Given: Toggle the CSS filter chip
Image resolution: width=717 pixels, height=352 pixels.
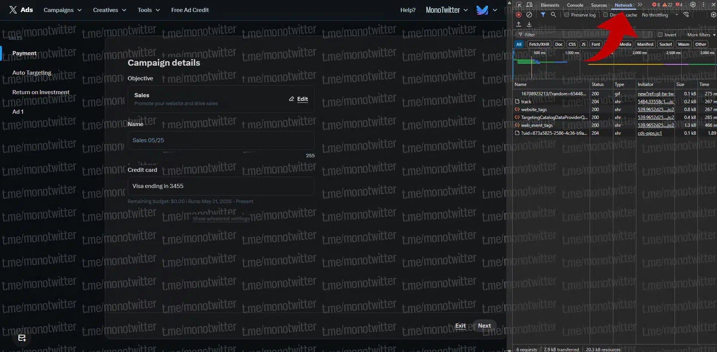Looking at the screenshot, I should pos(572,44).
